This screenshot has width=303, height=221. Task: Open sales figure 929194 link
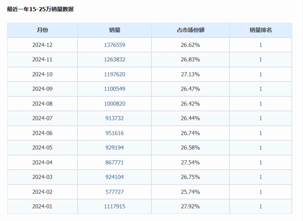(x=115, y=147)
